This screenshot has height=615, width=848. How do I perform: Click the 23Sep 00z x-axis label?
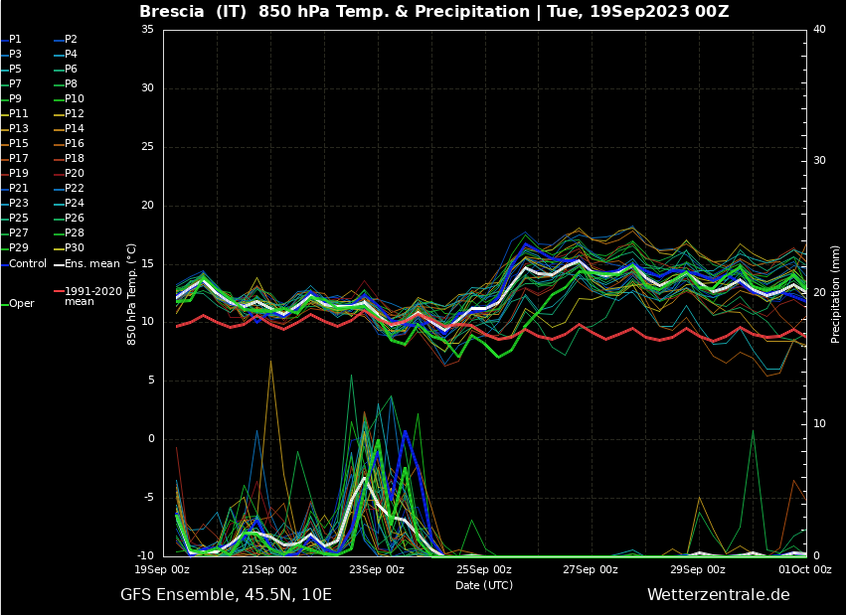tap(377, 569)
